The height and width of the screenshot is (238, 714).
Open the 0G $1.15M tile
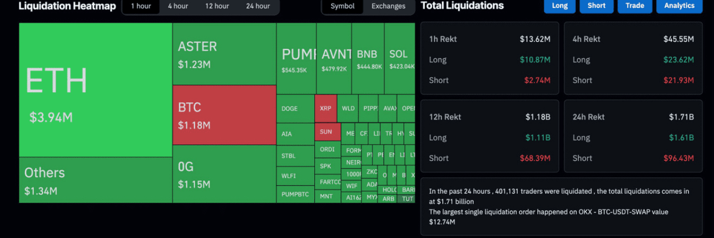click(224, 173)
